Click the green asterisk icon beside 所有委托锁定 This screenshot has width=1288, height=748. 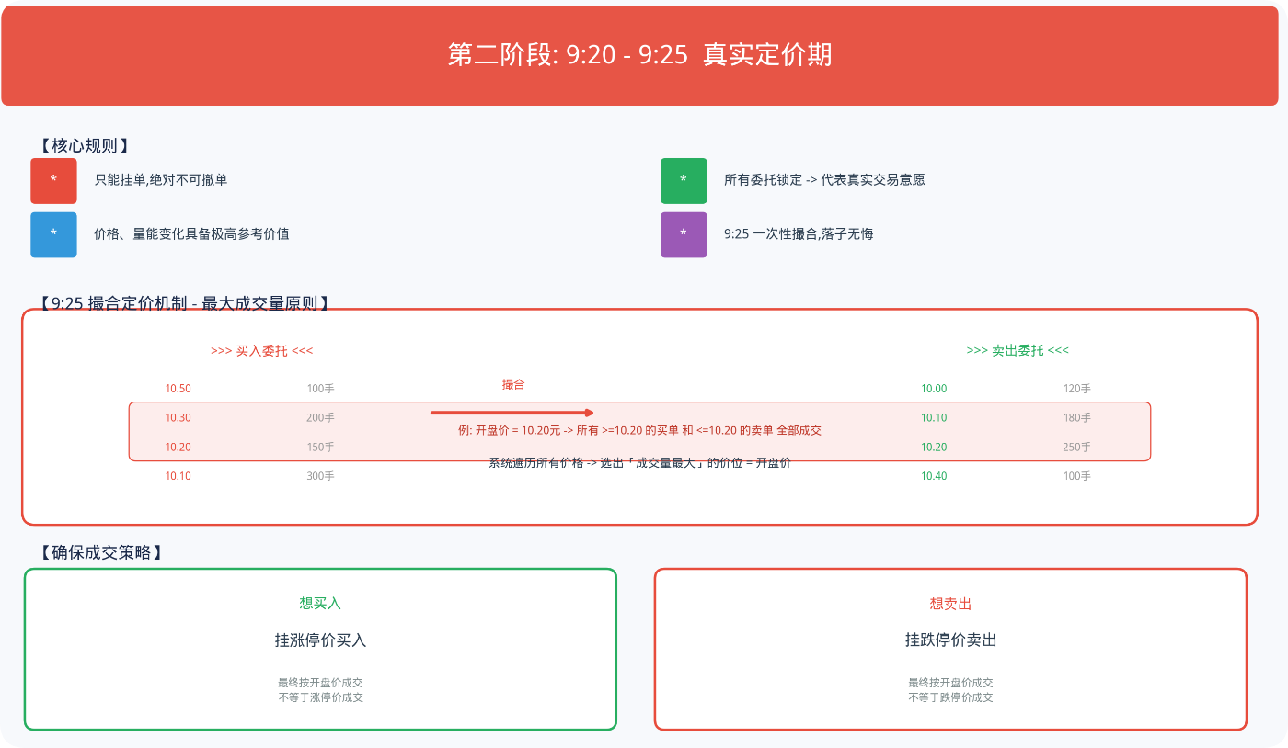pos(684,180)
